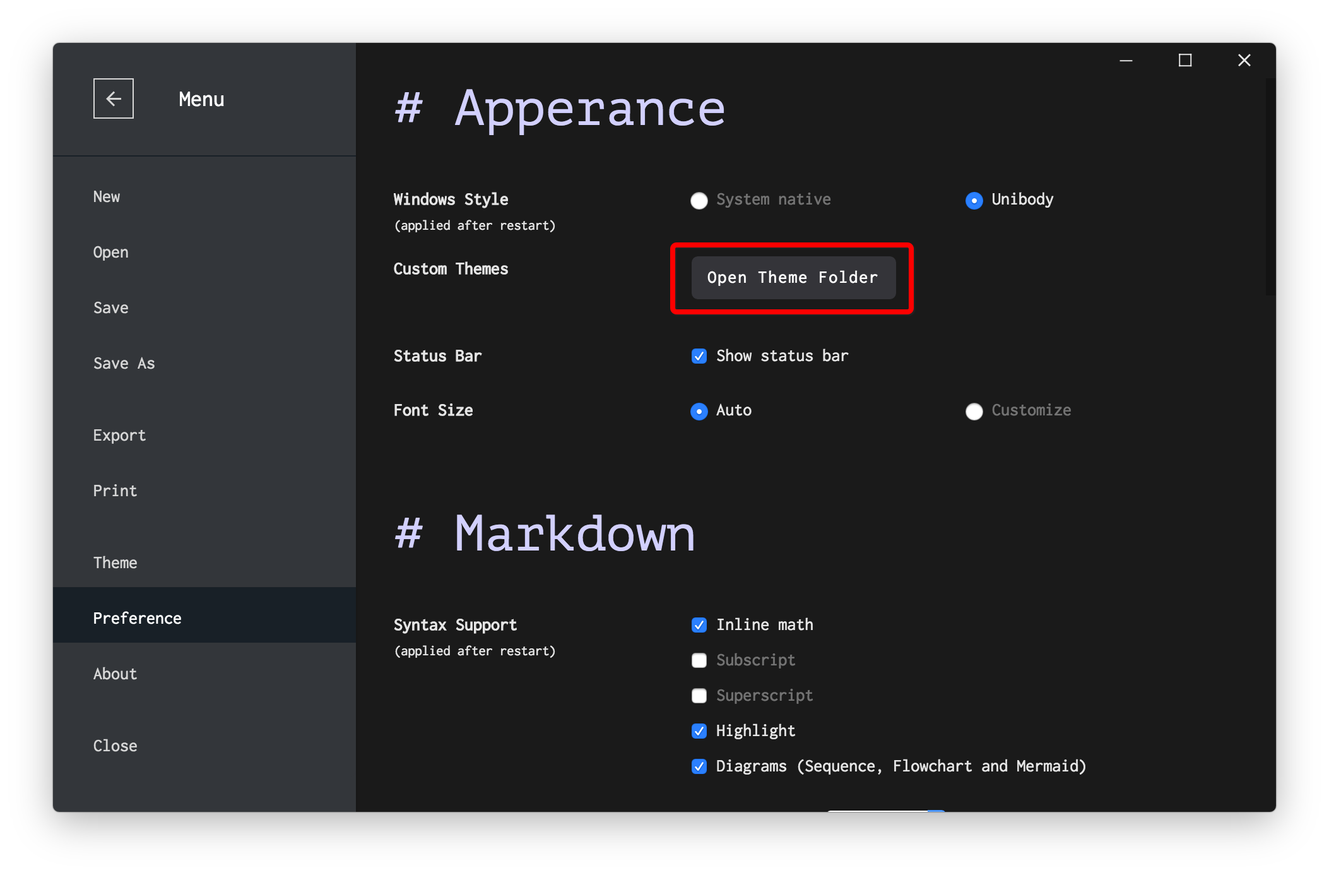Select Auto font size option
The height and width of the screenshot is (875, 1329).
pos(699,412)
